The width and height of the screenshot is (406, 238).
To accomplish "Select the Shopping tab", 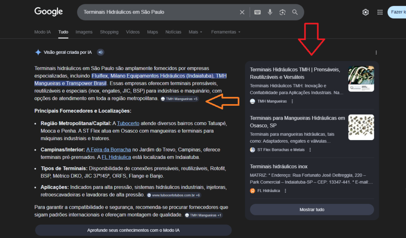I will point(109,32).
